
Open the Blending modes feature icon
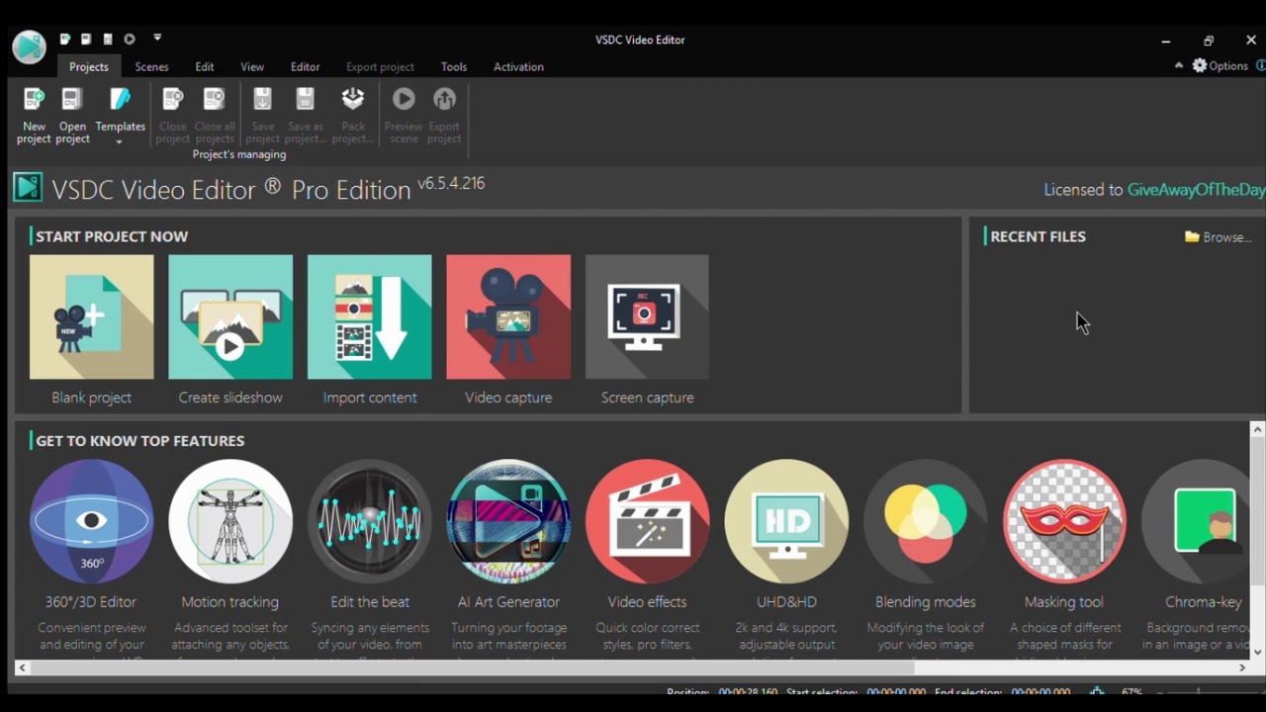point(926,521)
